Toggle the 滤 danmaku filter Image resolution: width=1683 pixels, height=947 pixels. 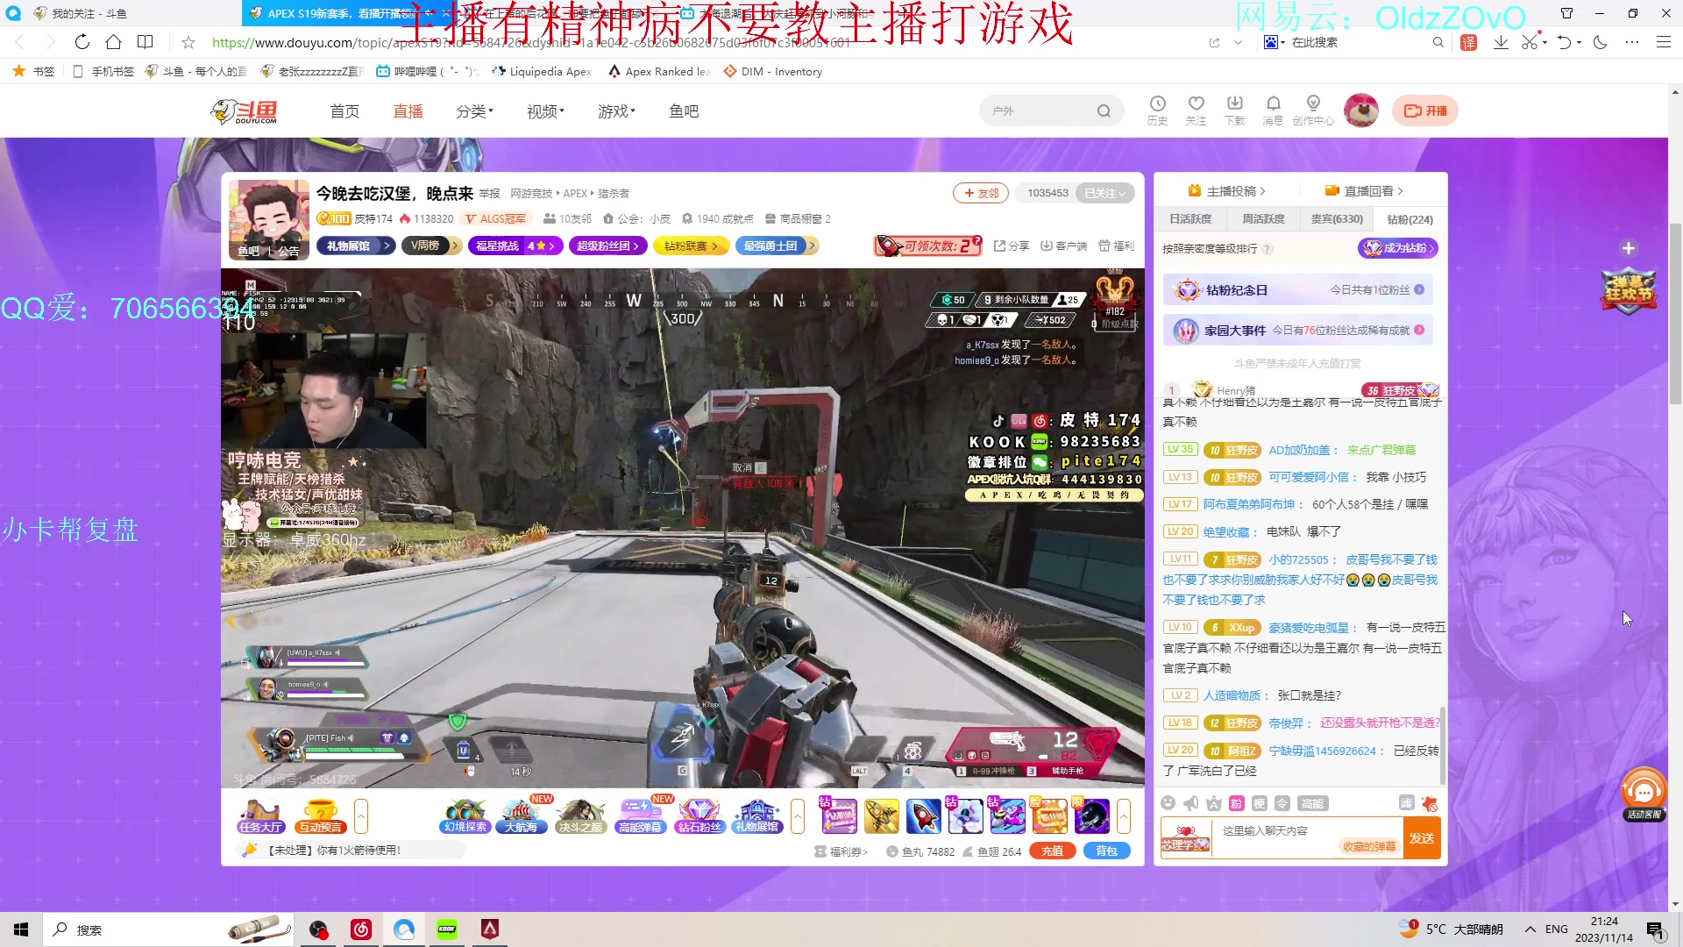[x=1406, y=803]
